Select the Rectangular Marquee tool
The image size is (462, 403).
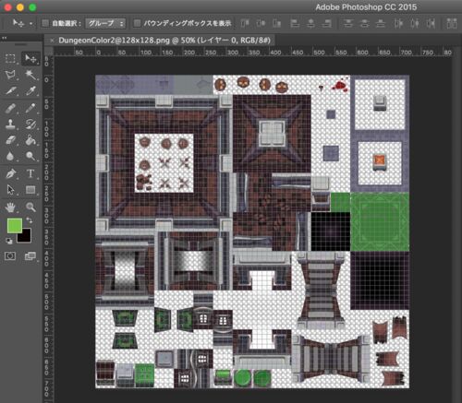pyautogui.click(x=10, y=58)
